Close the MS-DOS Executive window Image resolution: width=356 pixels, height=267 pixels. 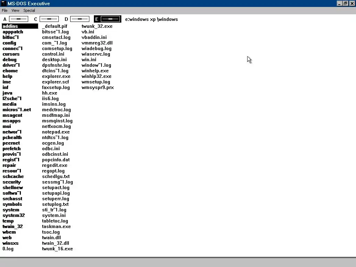(352, 3)
